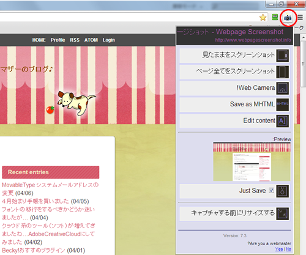Click the Web Camera icon
The height and width of the screenshot is (255, 306).
tap(283, 88)
